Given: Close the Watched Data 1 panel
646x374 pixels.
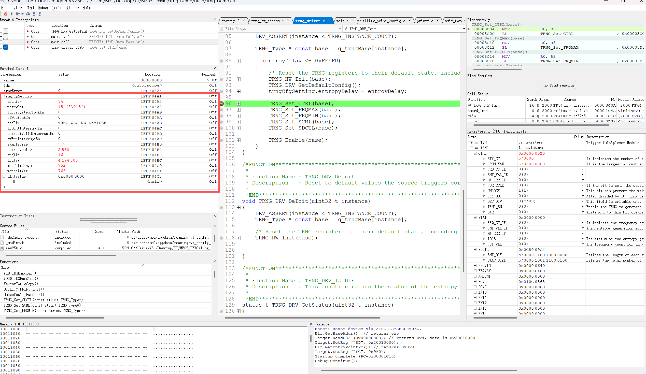Looking at the screenshot, I should pos(215,68).
